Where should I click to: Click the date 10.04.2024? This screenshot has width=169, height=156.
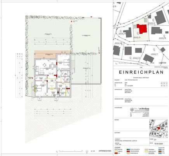159,144
